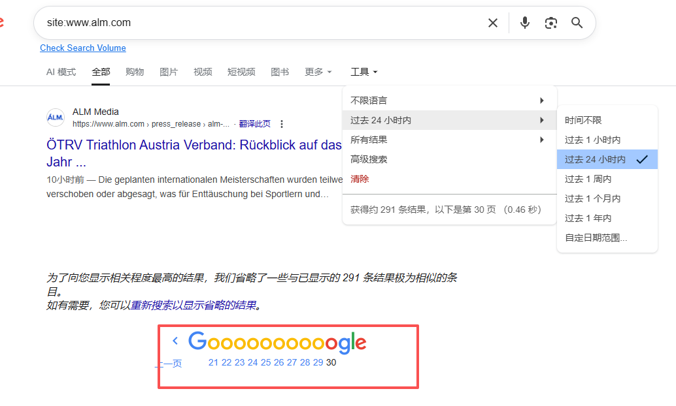Expand the 不限语言 language submenu

click(x=448, y=101)
